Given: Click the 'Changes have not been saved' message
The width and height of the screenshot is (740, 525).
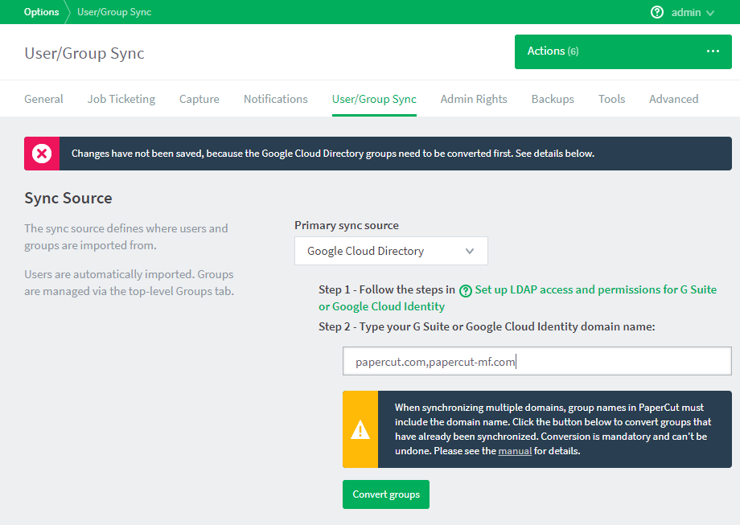Looking at the screenshot, I should pyautogui.click(x=333, y=154).
